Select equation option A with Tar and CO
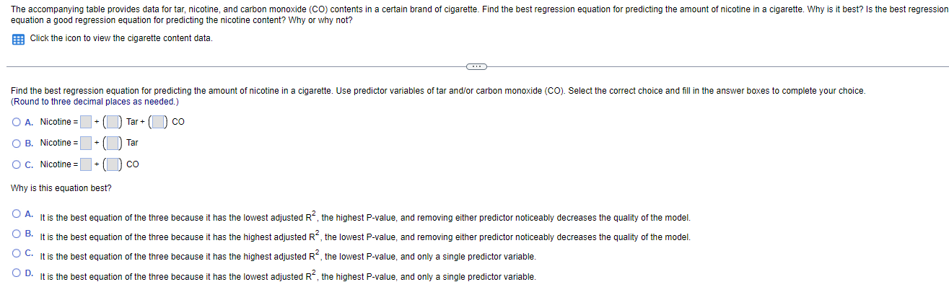 [x=16, y=122]
